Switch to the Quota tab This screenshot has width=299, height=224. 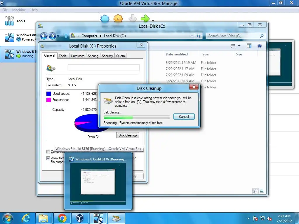click(121, 56)
